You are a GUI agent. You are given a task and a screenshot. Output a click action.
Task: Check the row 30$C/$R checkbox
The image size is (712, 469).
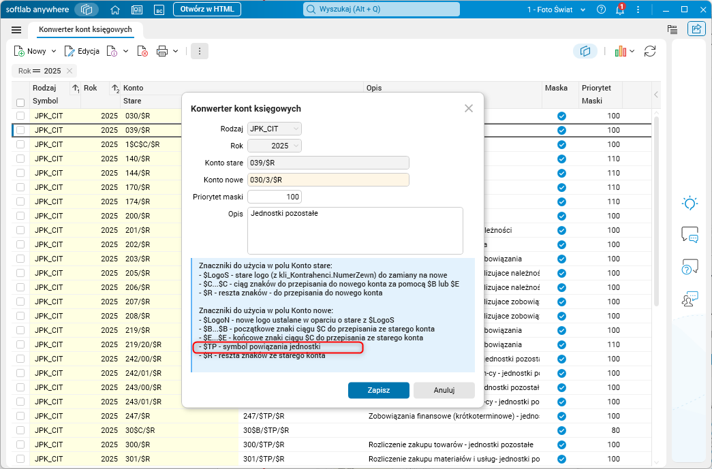coord(20,430)
